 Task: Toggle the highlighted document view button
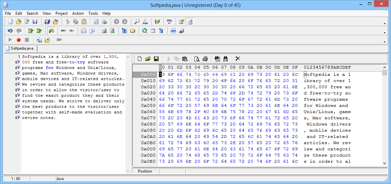click(190, 22)
